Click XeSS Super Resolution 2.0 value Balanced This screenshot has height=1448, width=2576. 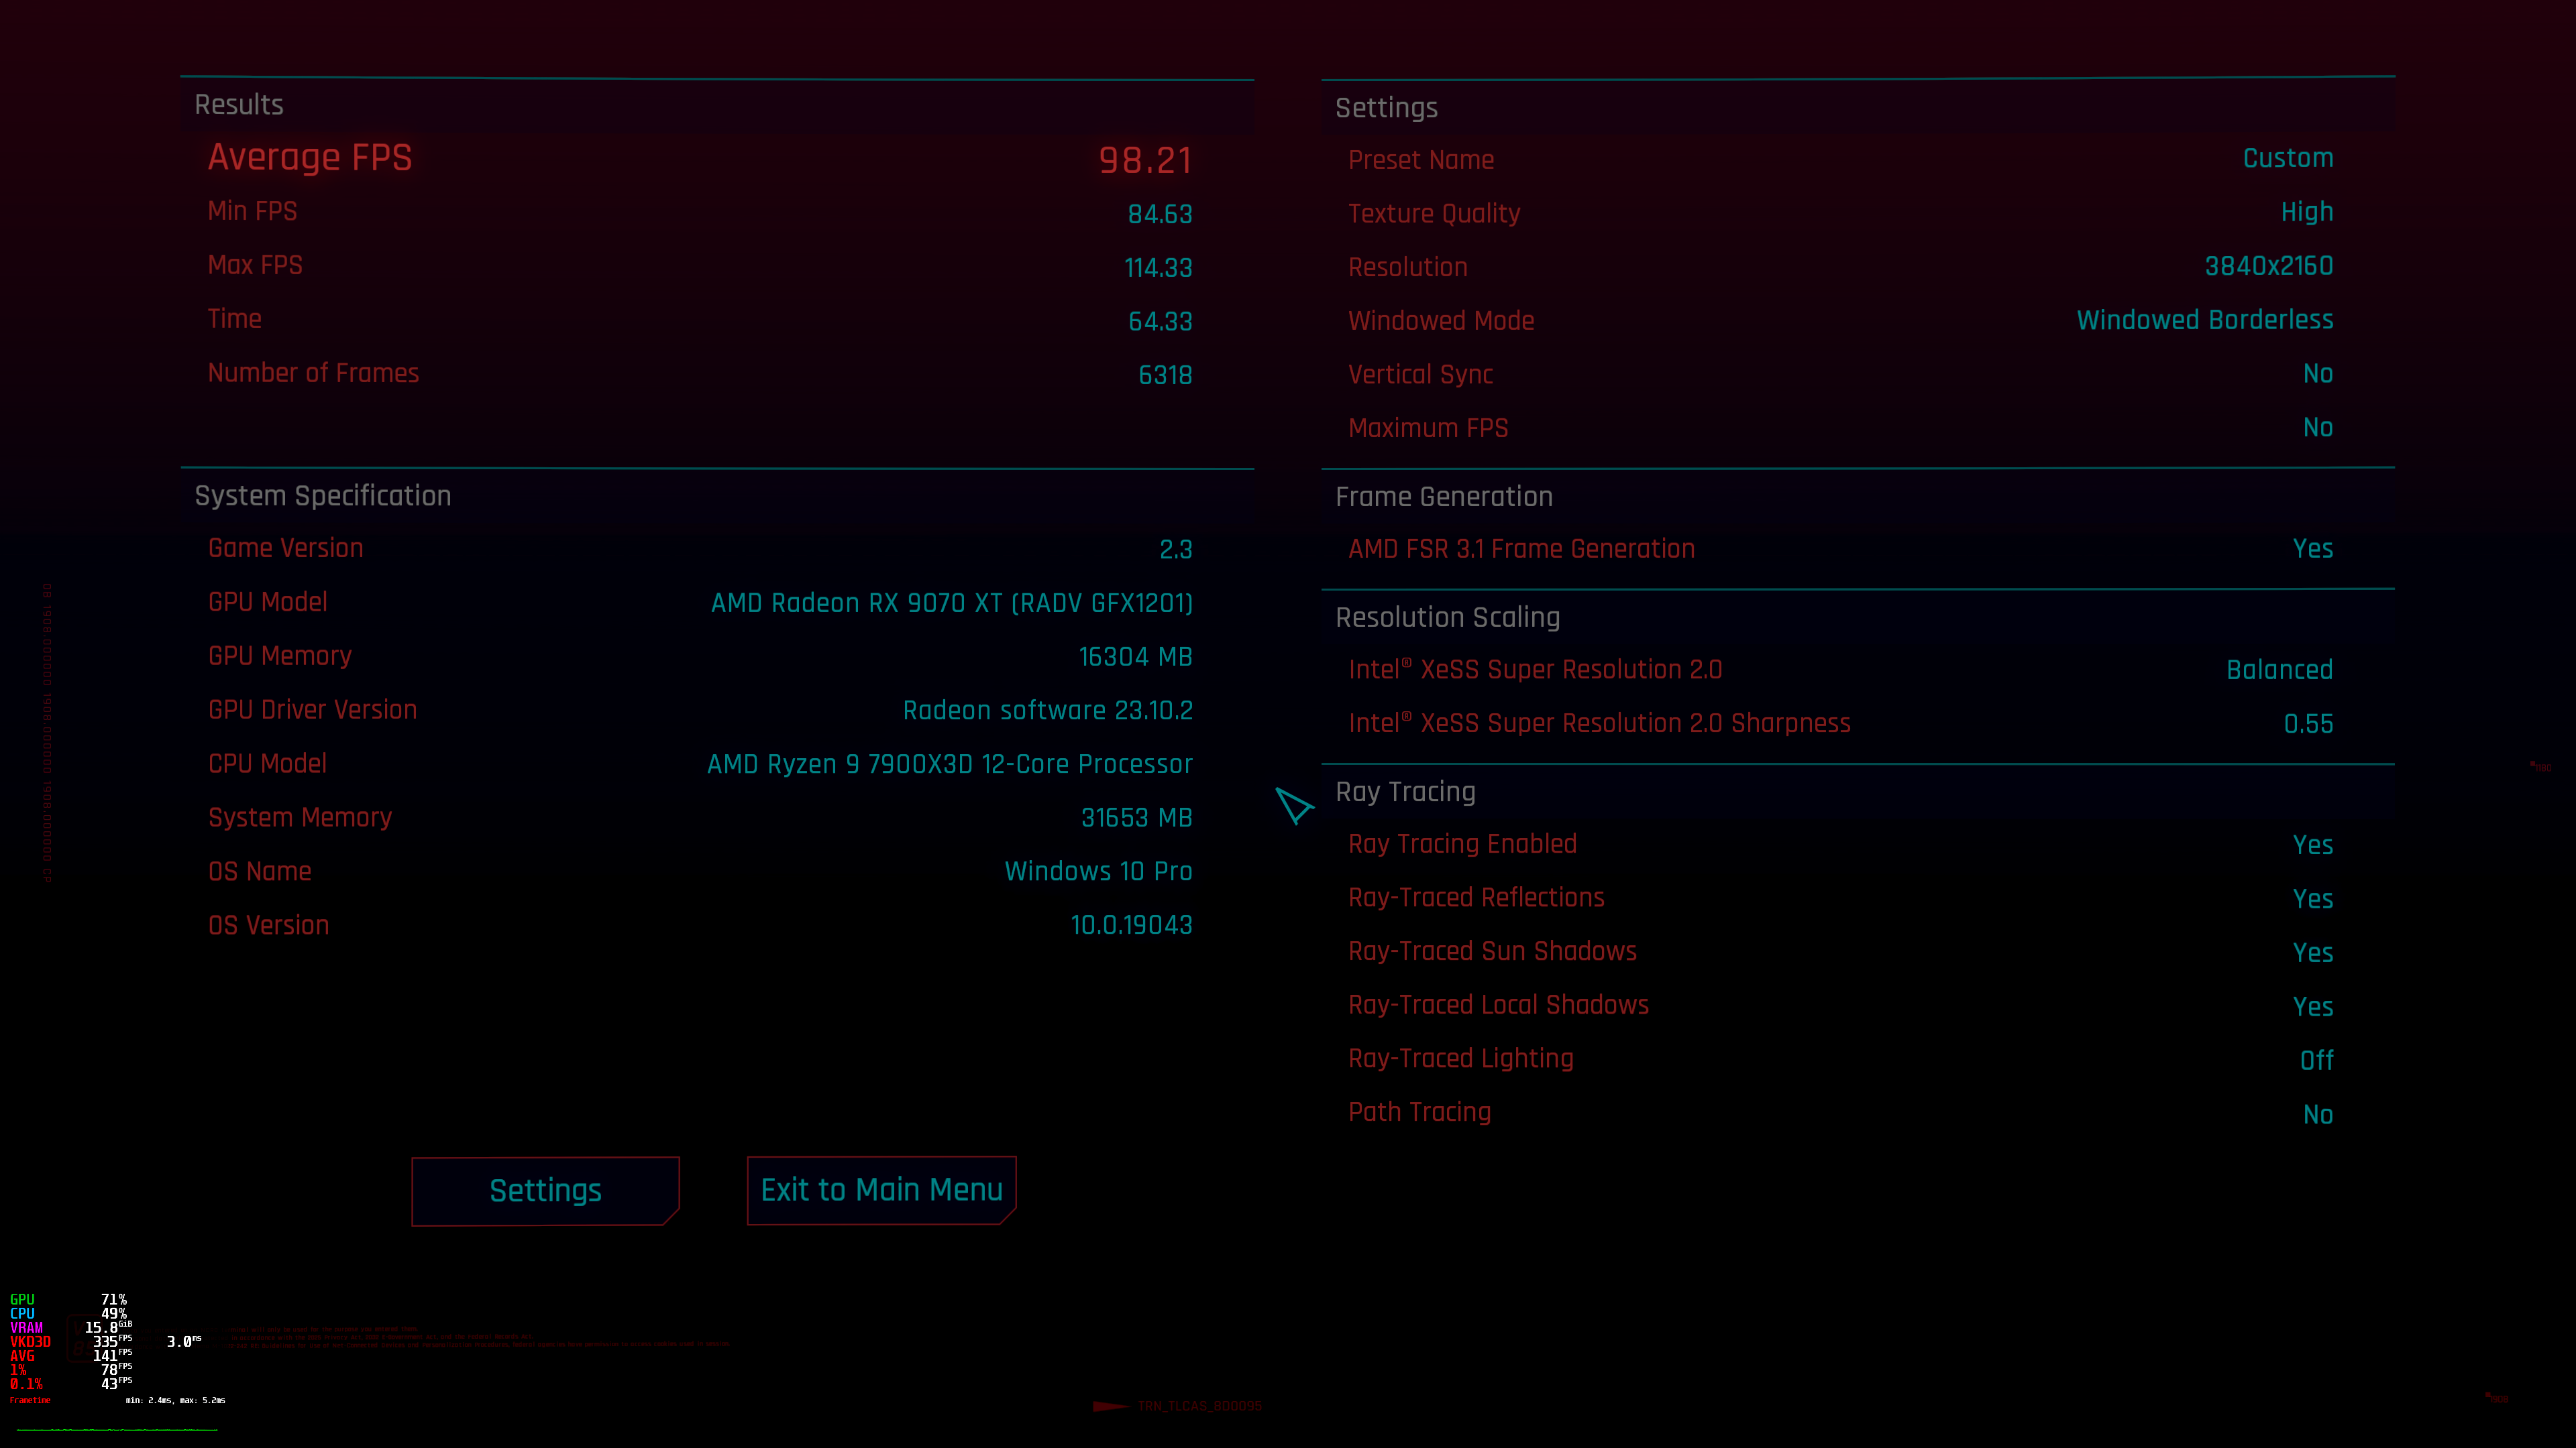2279,670
